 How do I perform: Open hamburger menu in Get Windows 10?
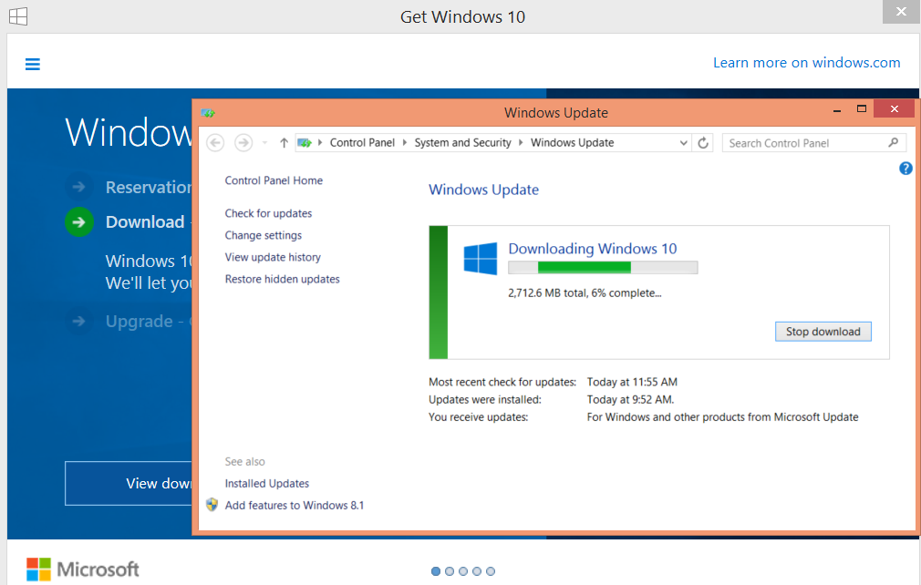(x=32, y=64)
